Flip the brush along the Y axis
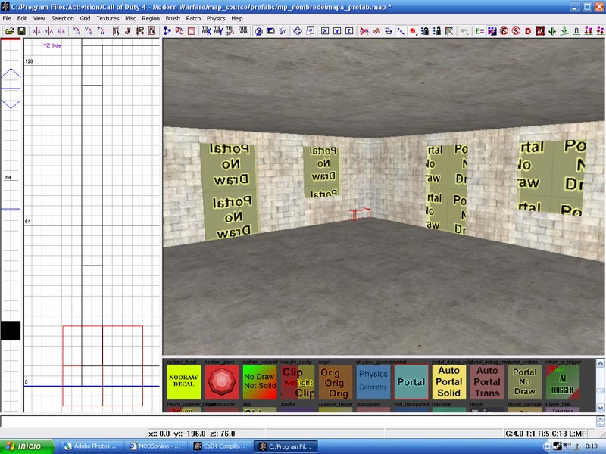The height and width of the screenshot is (454, 606). pyautogui.click(x=48, y=31)
